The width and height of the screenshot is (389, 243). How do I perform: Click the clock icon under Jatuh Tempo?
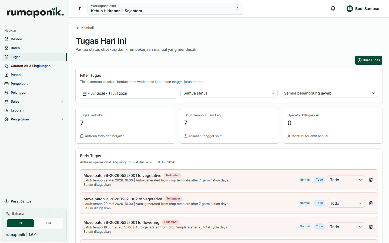coord(186,136)
